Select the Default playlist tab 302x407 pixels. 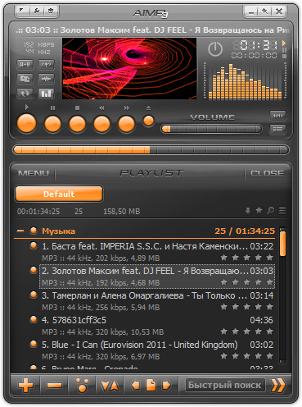coord(59,194)
